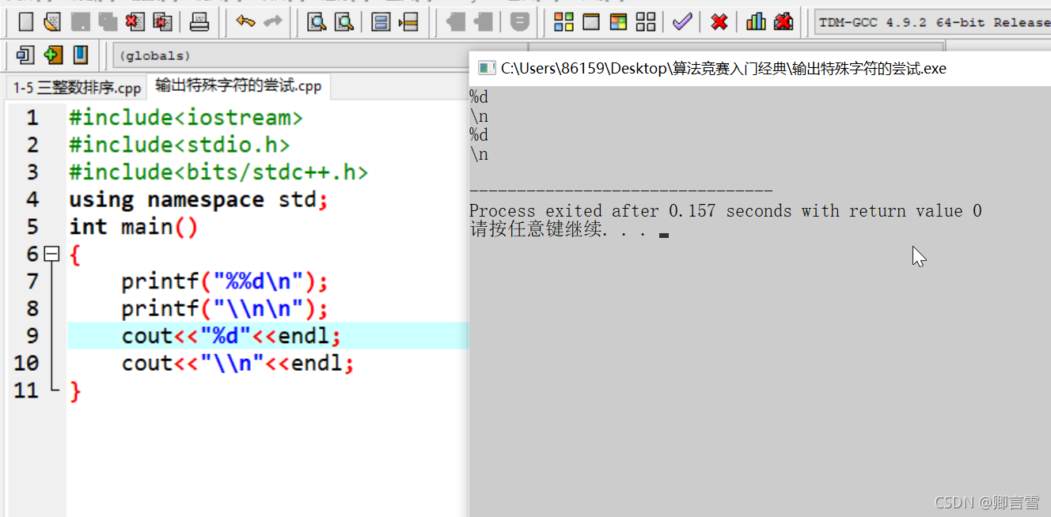Viewport: 1051px width, 517px height.
Task: Click the 'using namespace std;' line
Action: tap(198, 200)
